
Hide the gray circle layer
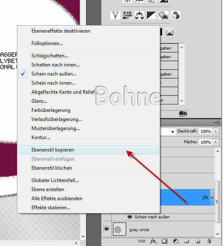click(x=106, y=229)
